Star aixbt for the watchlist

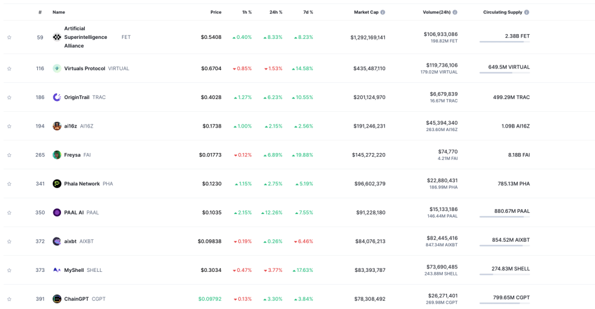pyautogui.click(x=9, y=241)
